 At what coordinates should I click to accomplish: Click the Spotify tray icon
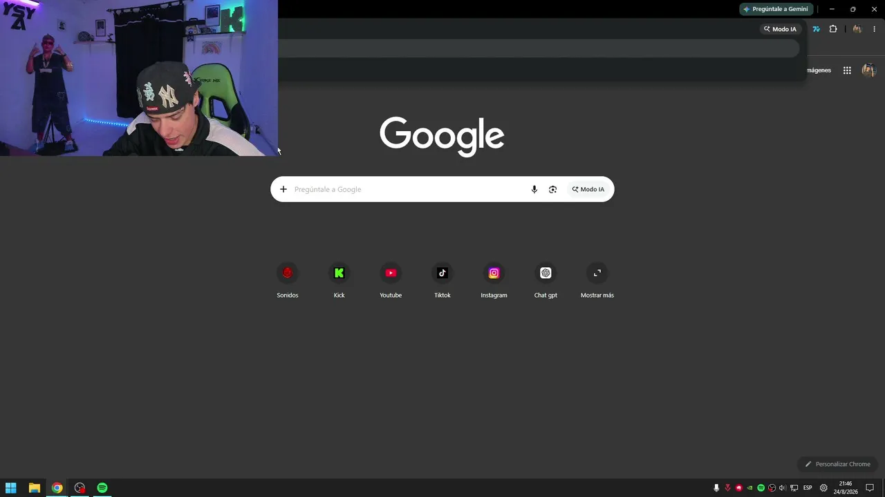(x=761, y=488)
